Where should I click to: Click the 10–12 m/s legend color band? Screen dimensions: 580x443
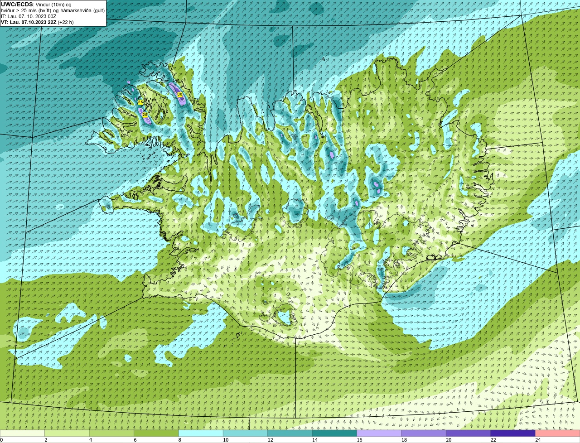(x=246, y=433)
